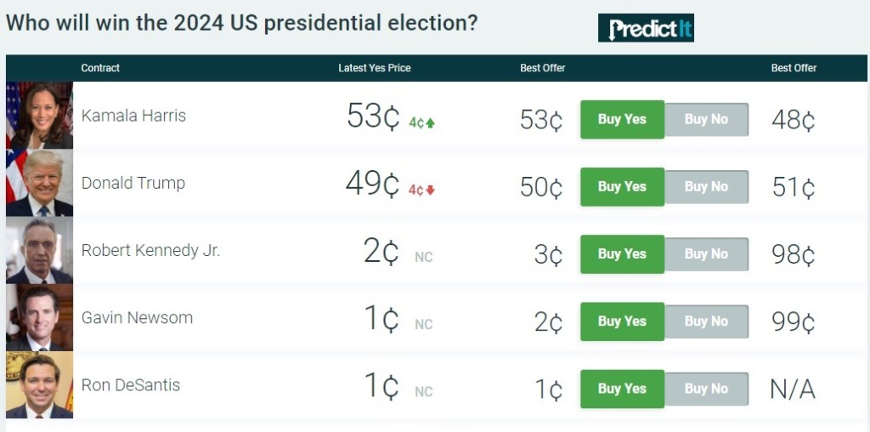Buy No on Donald Trump
Screen dimensions: 870x432
[706, 186]
